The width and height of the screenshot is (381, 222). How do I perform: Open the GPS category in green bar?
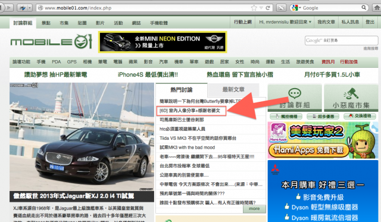[71, 62]
